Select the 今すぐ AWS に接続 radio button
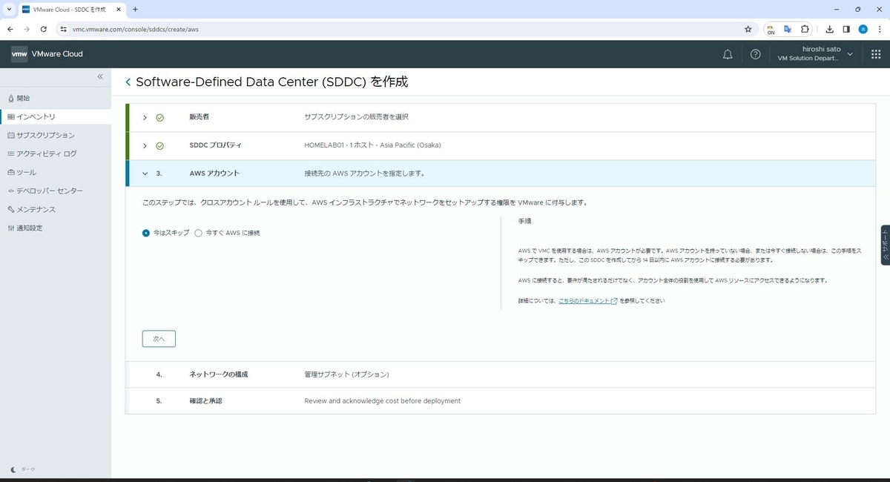Viewport: 890px width, 482px height. 198,233
